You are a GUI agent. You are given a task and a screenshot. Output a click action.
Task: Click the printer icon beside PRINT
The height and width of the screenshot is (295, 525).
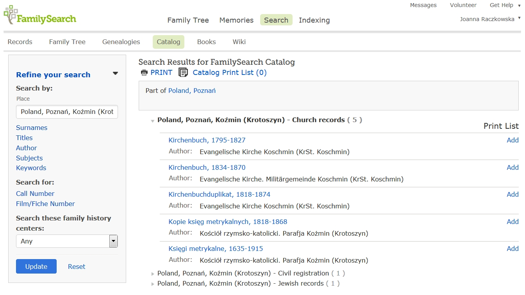[145, 73]
